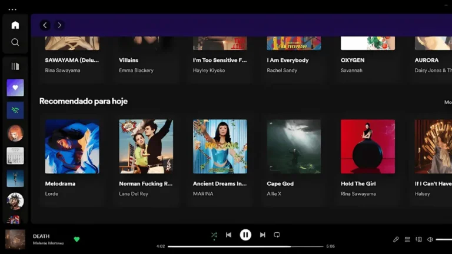Open DEATH song title link

[x=41, y=236]
